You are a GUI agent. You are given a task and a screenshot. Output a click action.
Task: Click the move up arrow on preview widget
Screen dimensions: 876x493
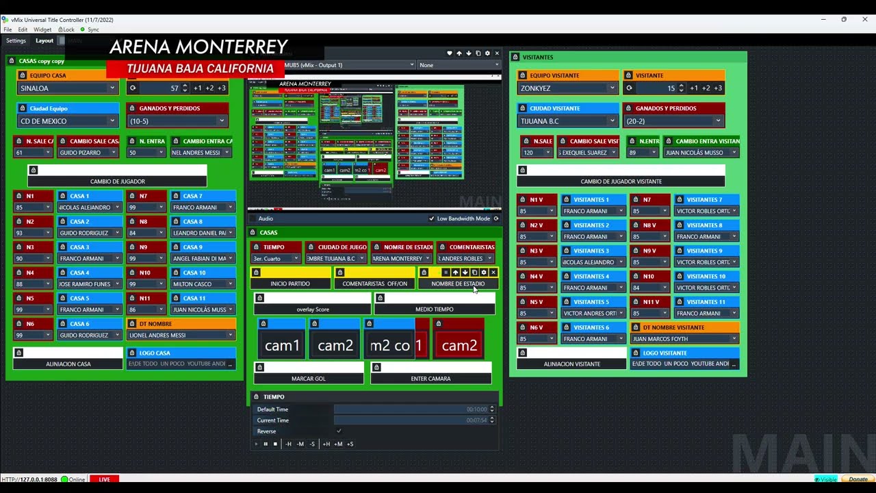459,53
